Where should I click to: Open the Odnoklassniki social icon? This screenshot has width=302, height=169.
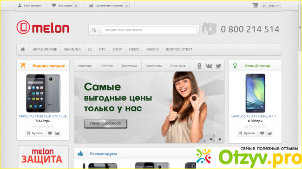coord(199,66)
